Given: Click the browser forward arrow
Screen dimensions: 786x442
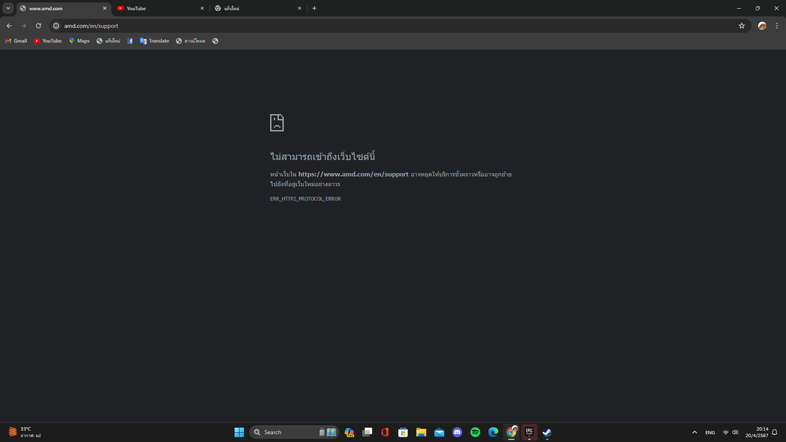Looking at the screenshot, I should (x=24, y=26).
